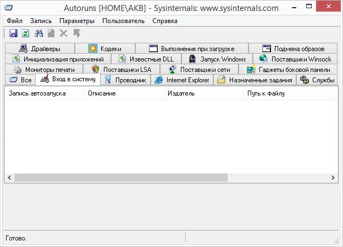Maximize the Autoruns window
This screenshot has height=247, width=343.
tap(309, 7)
